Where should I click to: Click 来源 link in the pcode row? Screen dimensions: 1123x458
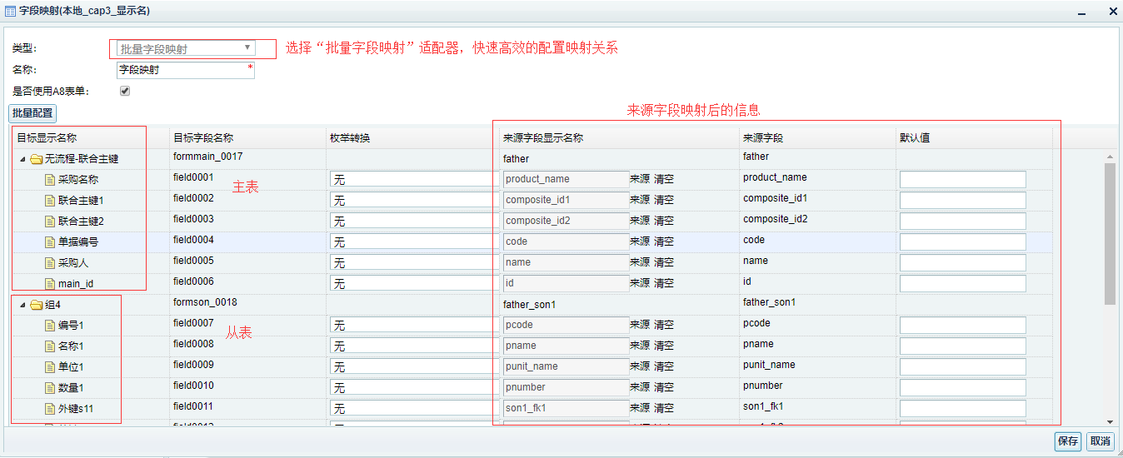point(640,325)
